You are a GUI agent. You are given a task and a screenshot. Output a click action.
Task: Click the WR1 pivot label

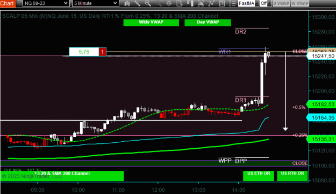[x=225, y=52]
